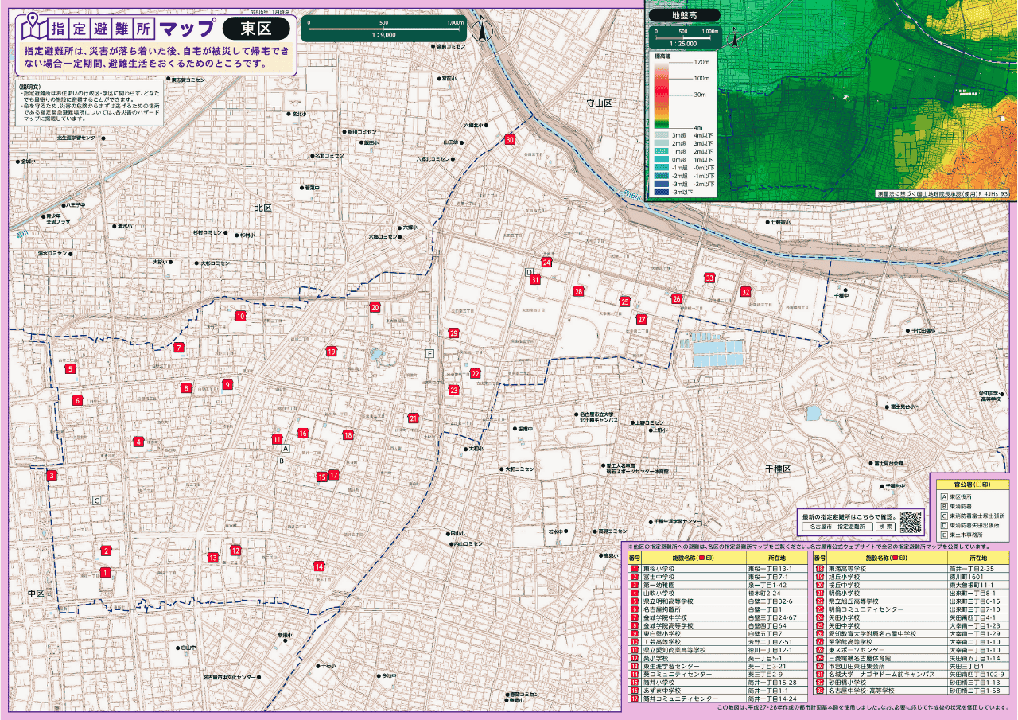Click government office marker E on the map
Image resolution: width=1018 pixels, height=720 pixels.
click(x=430, y=354)
